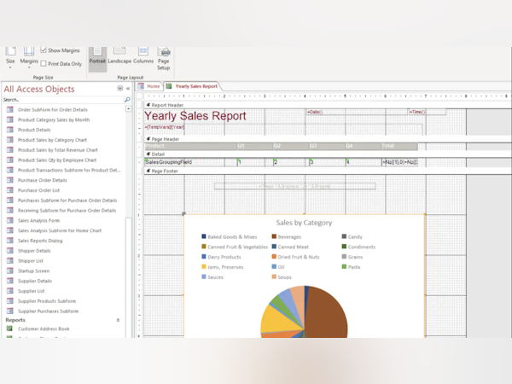
Task: Click the Shipper Details form icon
Action: click(x=10, y=250)
